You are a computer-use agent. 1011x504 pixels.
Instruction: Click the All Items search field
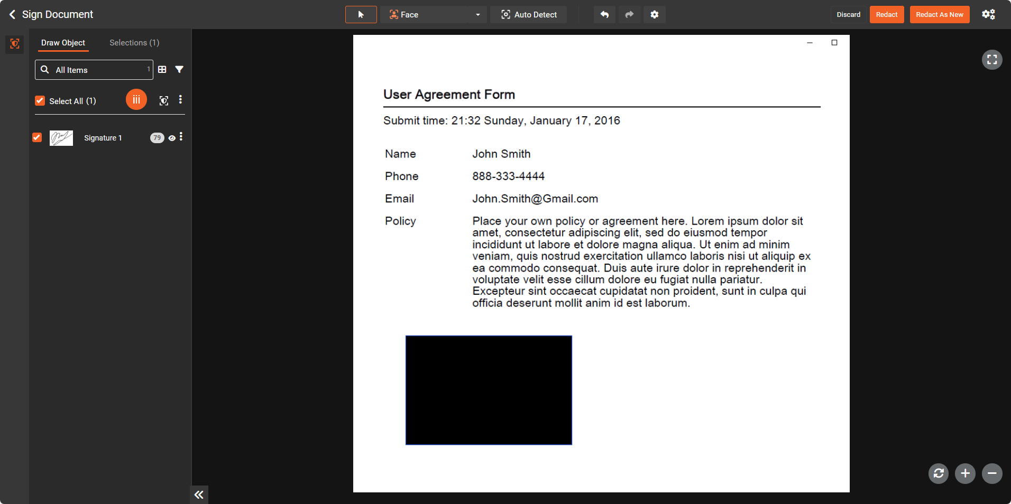click(x=94, y=70)
